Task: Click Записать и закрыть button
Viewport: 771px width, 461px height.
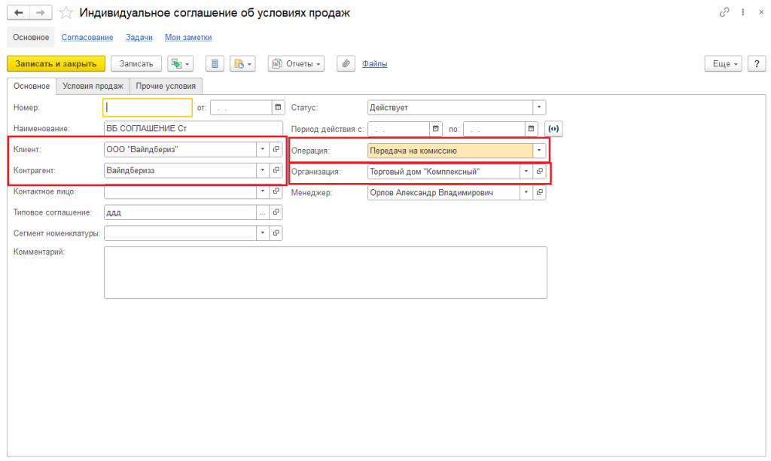Action: click(x=56, y=64)
